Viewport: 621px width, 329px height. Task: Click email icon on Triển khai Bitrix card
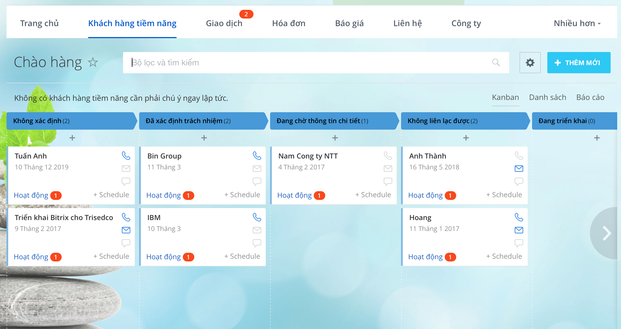coord(126,230)
